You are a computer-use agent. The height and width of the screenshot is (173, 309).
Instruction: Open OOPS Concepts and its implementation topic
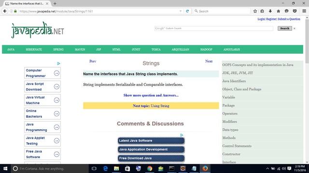[258, 65]
